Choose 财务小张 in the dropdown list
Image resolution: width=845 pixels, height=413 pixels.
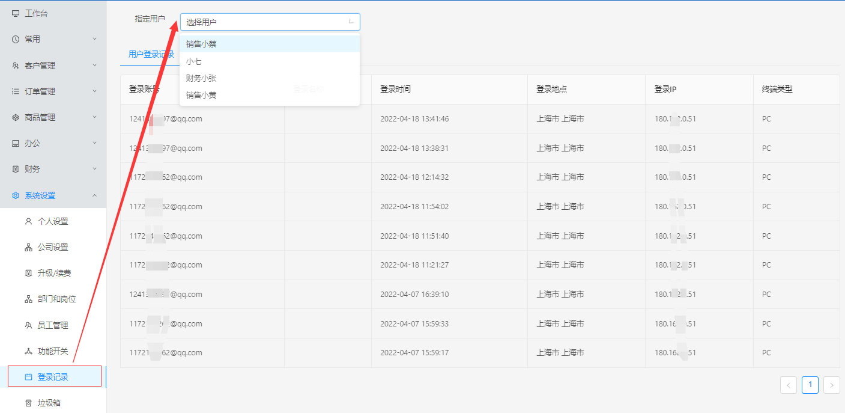tap(201, 78)
